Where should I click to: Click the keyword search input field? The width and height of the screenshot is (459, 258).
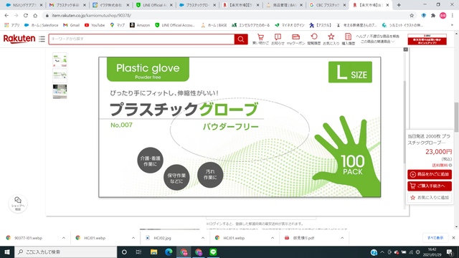click(142, 39)
